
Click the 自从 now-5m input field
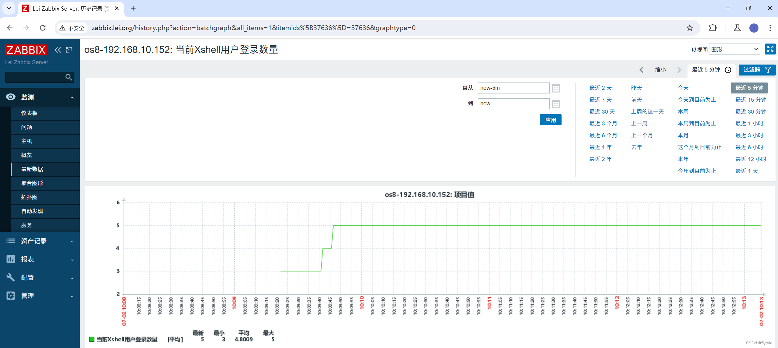pos(513,88)
